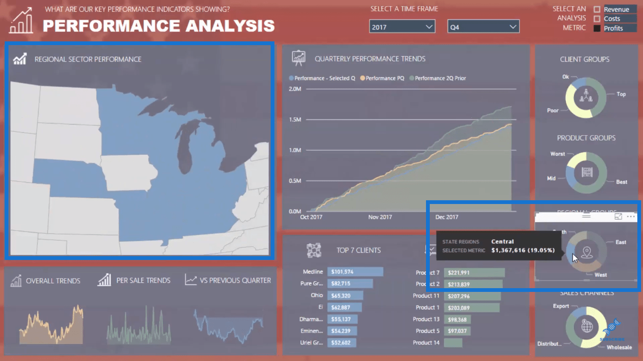Select the Product 11 bar showing $207,296

(472, 296)
